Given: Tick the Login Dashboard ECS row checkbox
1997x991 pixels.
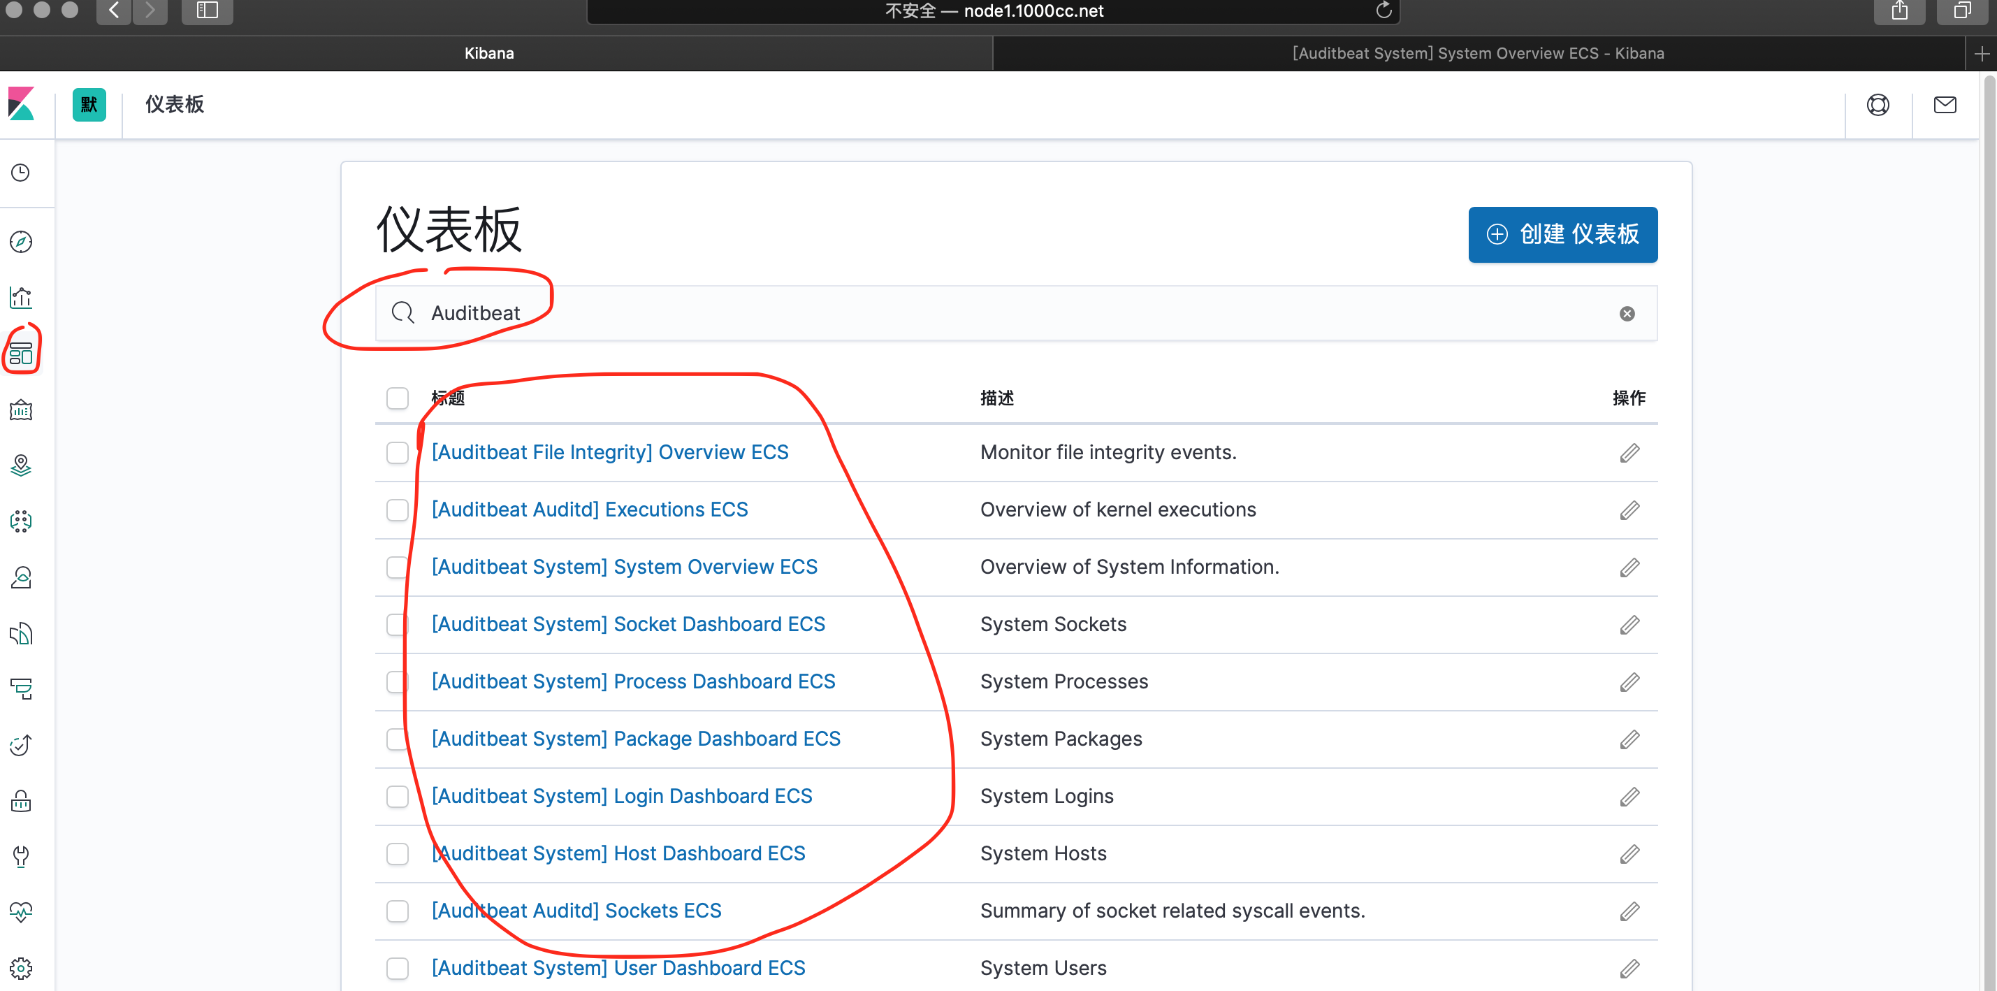Looking at the screenshot, I should pyautogui.click(x=397, y=797).
